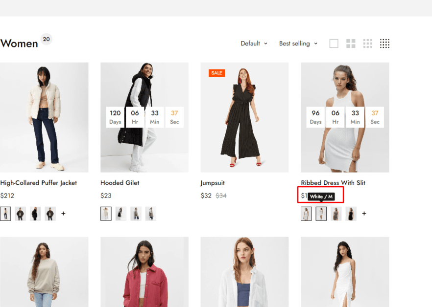
Task: Select the single-column layout view icon
Action: click(334, 43)
